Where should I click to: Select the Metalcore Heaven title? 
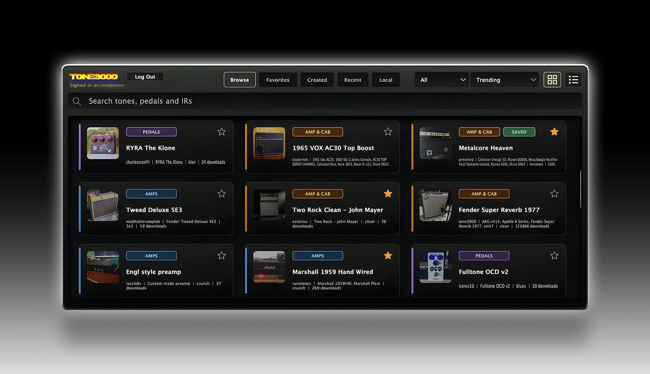pos(485,148)
